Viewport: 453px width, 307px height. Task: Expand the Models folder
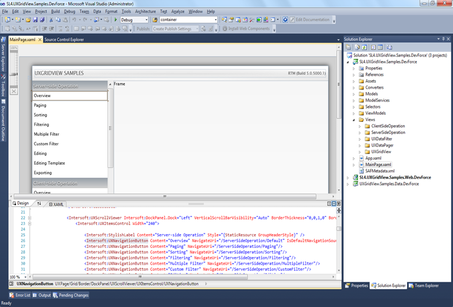(x=353, y=94)
